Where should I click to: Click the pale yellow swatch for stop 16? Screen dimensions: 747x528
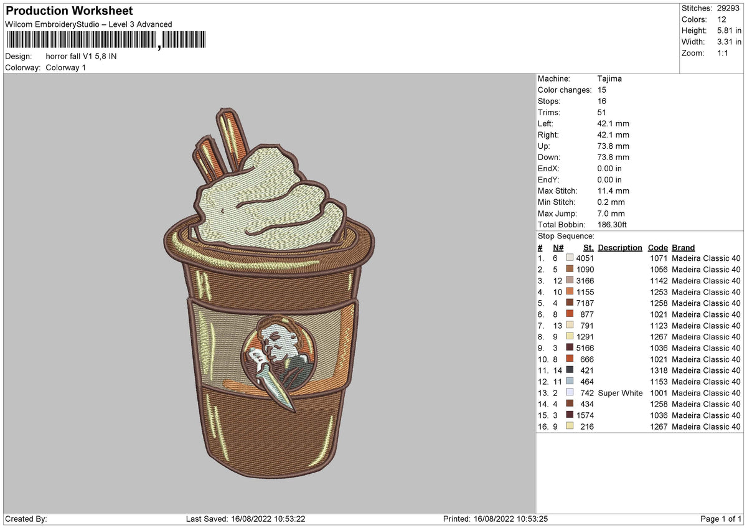[570, 427]
